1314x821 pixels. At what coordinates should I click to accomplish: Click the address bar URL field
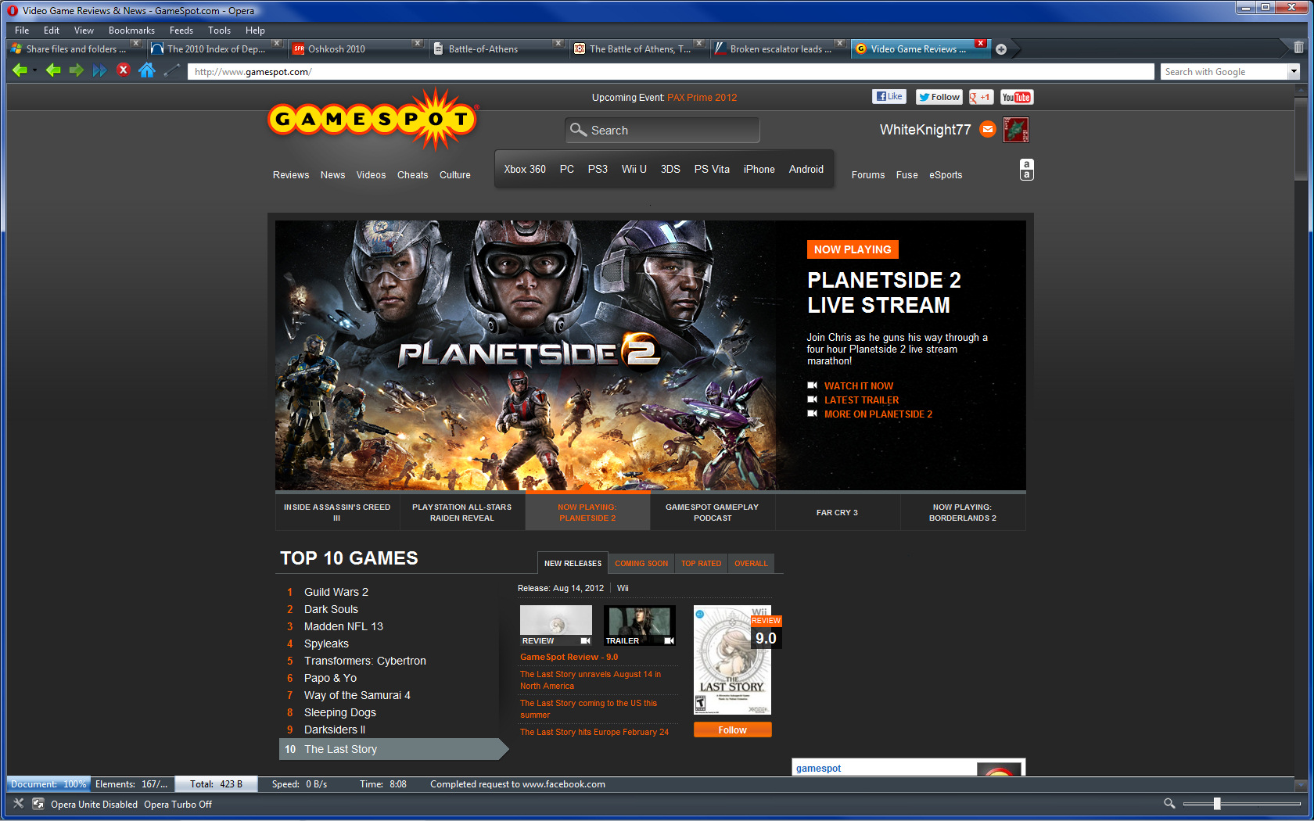click(x=670, y=72)
